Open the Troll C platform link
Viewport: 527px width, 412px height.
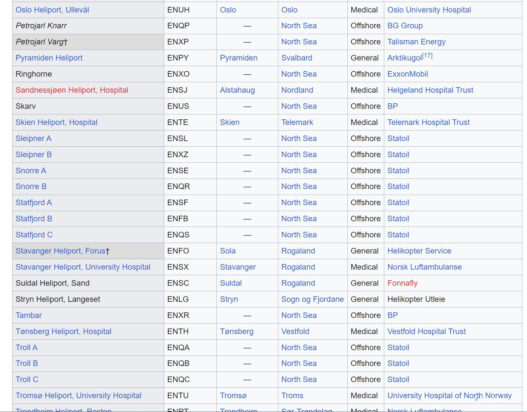pos(27,379)
